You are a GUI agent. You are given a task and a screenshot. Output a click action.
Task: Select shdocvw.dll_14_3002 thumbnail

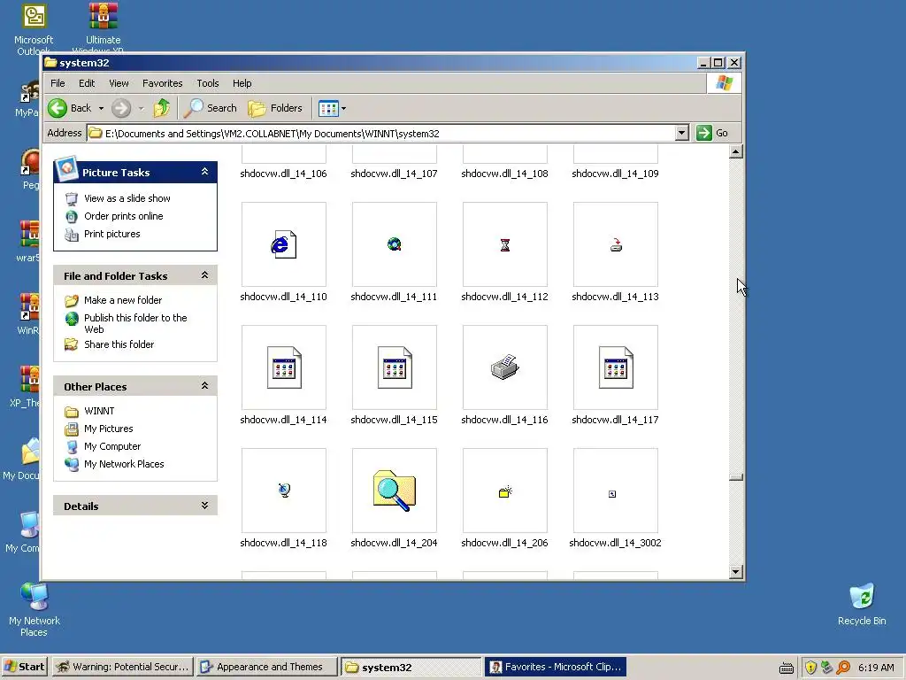(x=616, y=491)
